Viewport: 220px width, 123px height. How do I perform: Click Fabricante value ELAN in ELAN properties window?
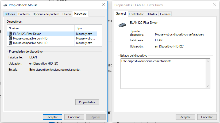(159, 40)
